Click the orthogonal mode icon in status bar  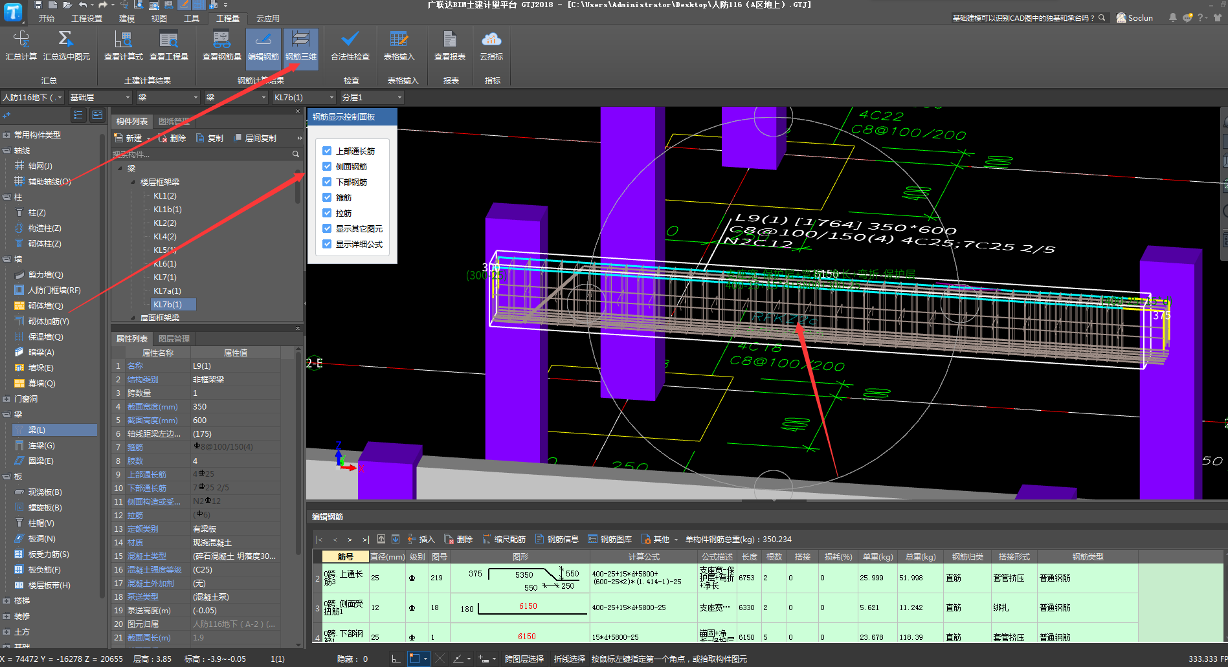[396, 659]
